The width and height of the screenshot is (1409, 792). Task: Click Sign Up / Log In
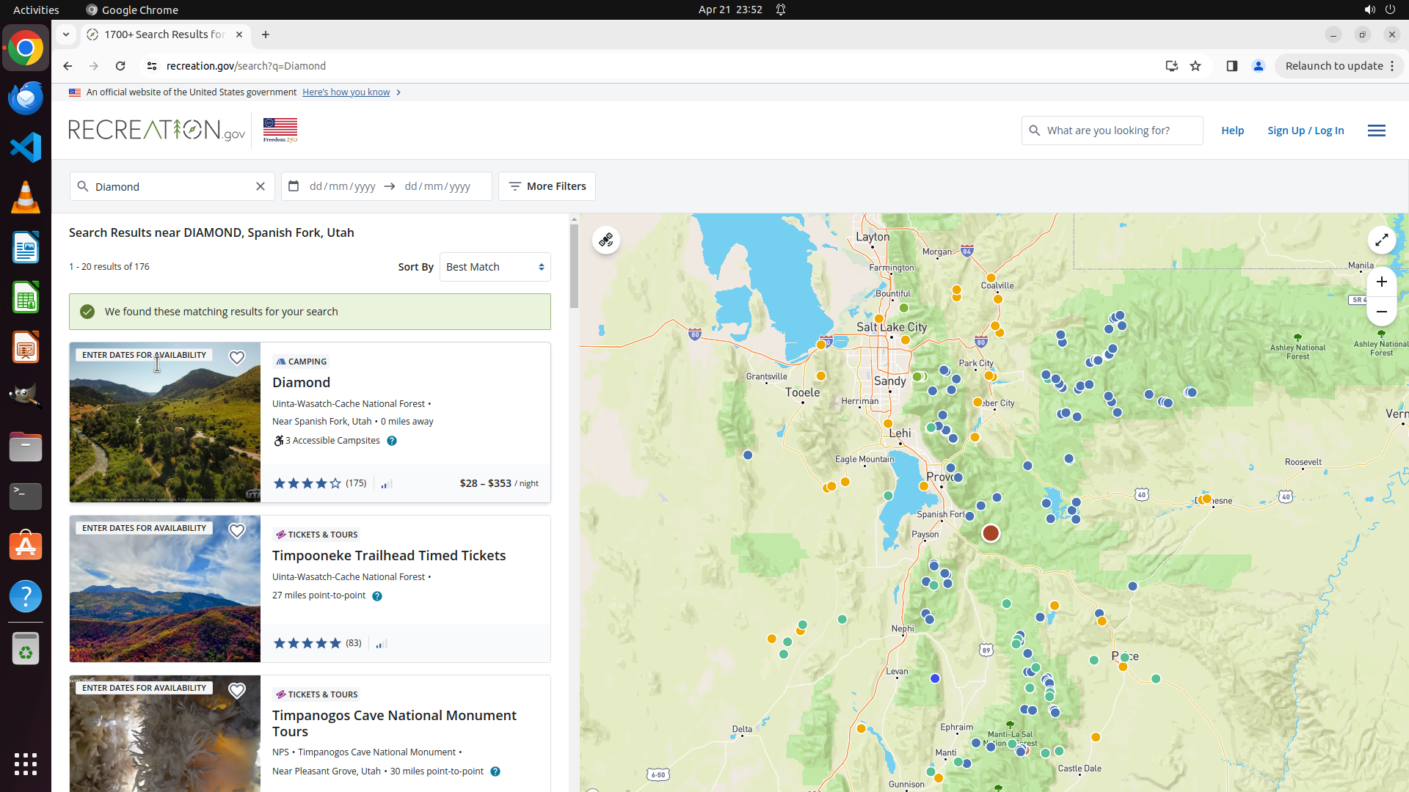point(1306,131)
